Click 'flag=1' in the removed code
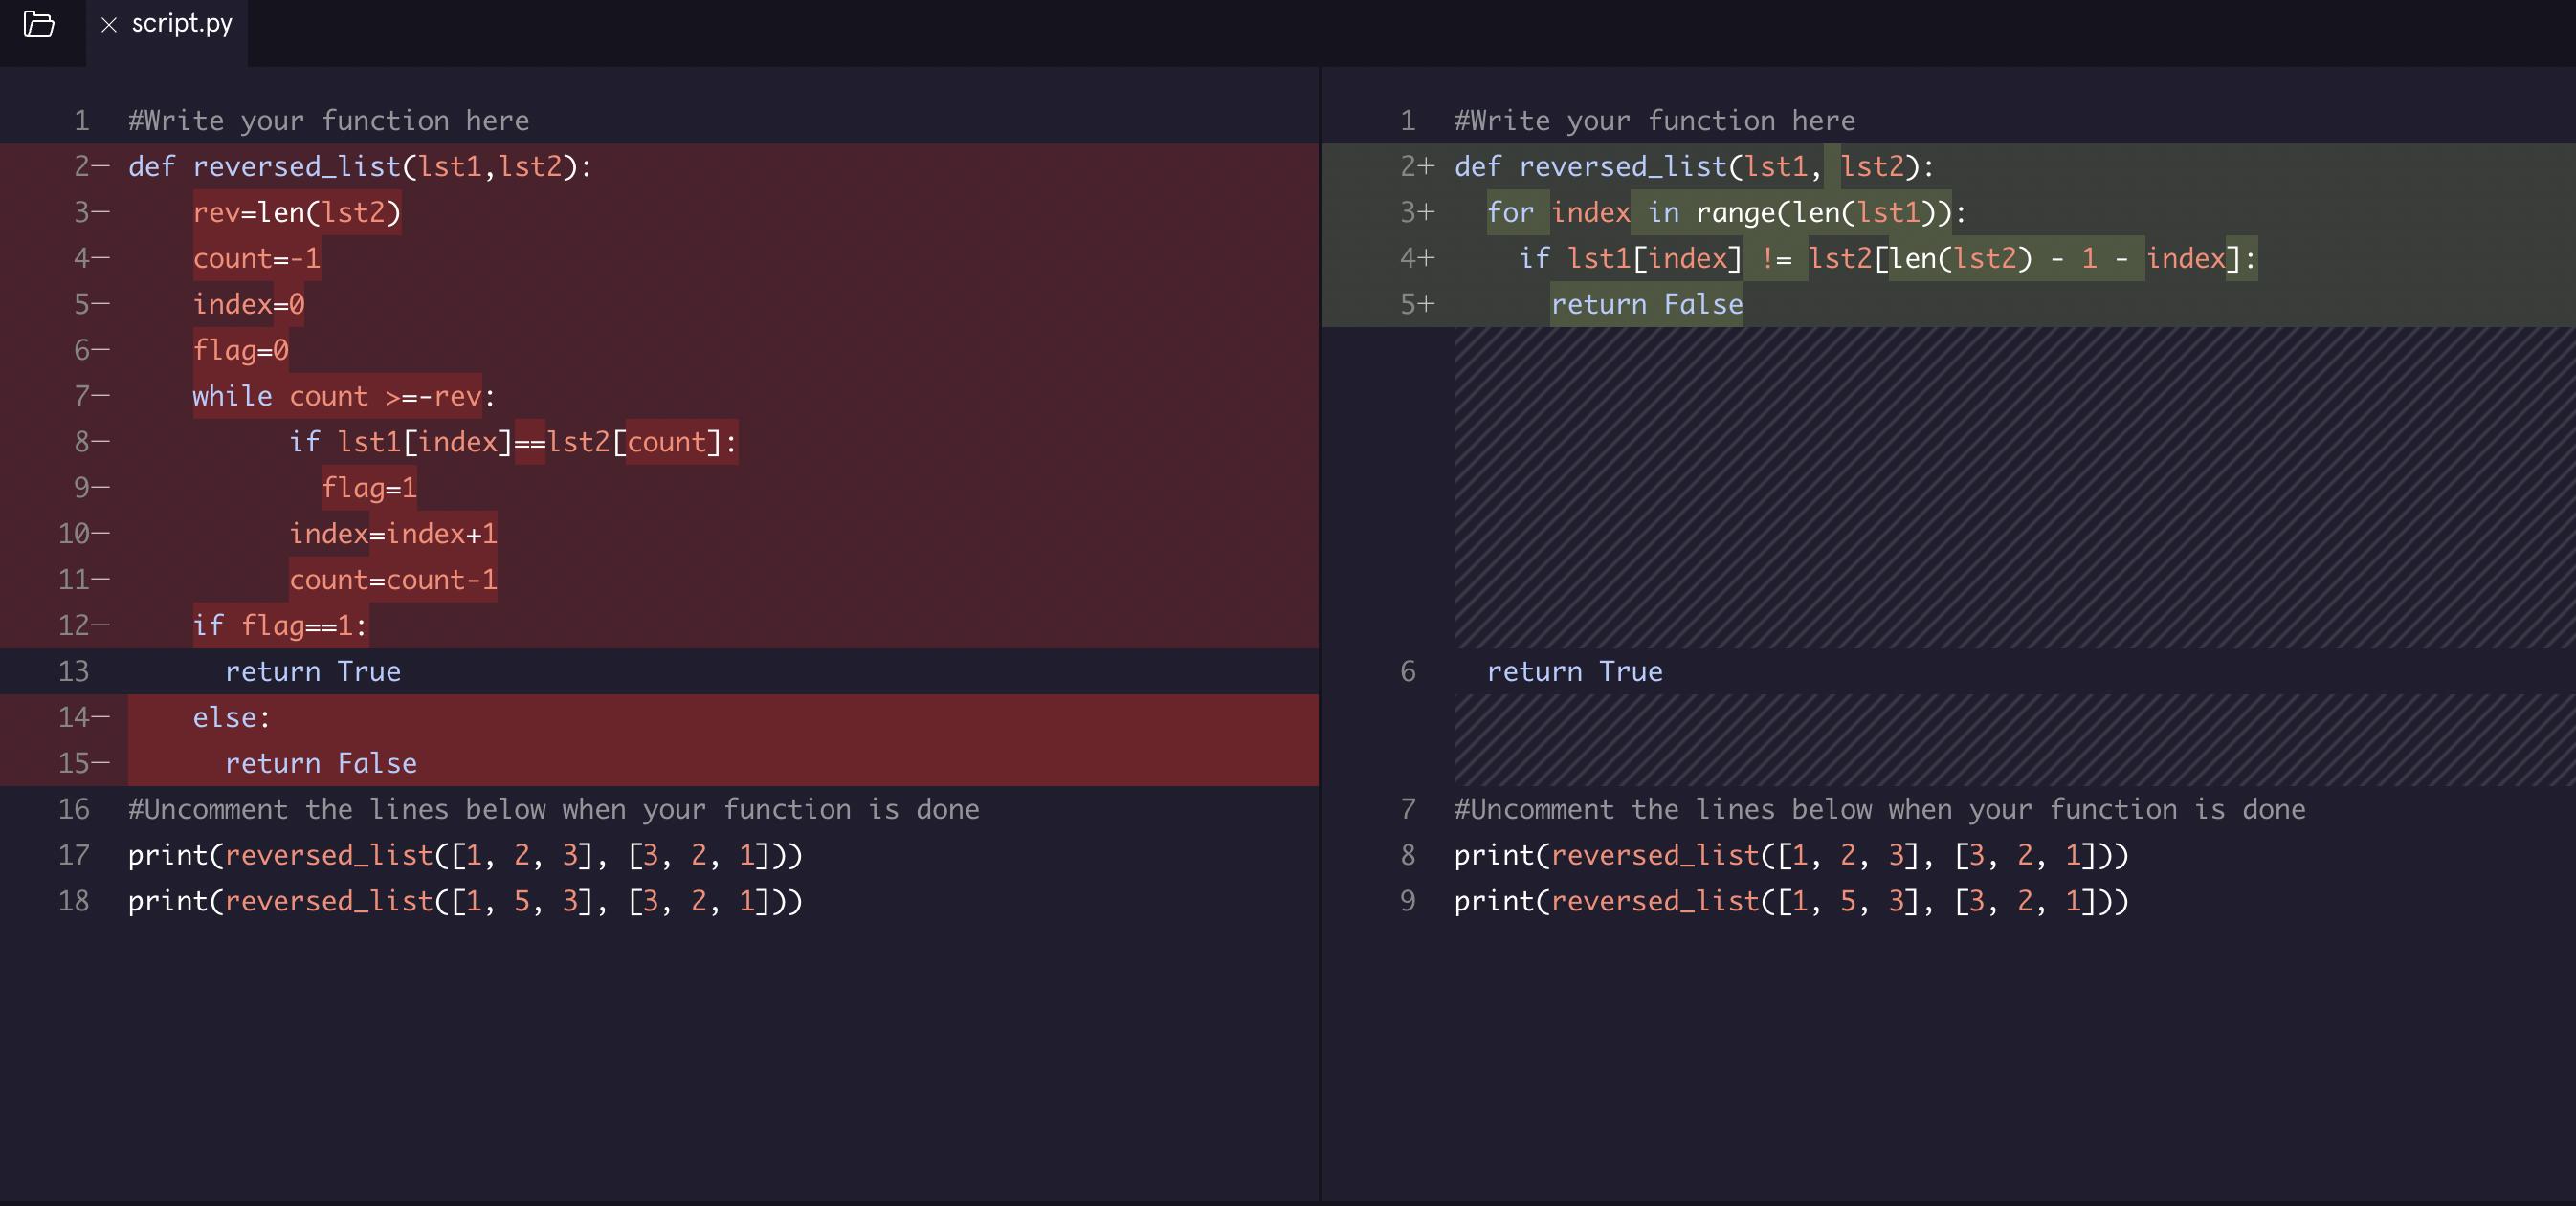 (x=368, y=488)
